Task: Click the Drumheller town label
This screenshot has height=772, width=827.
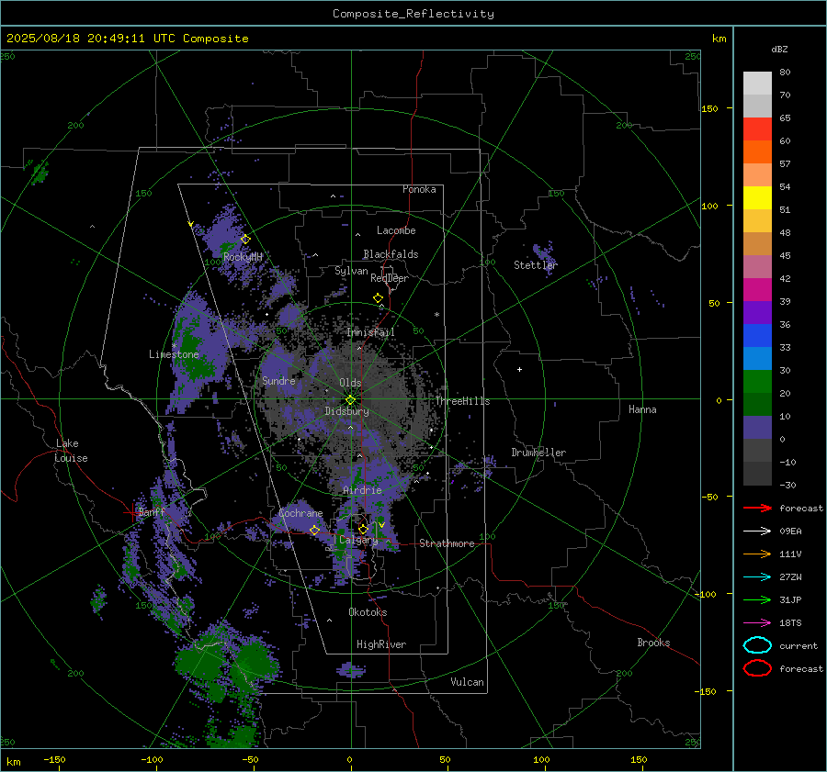Action: (x=538, y=453)
